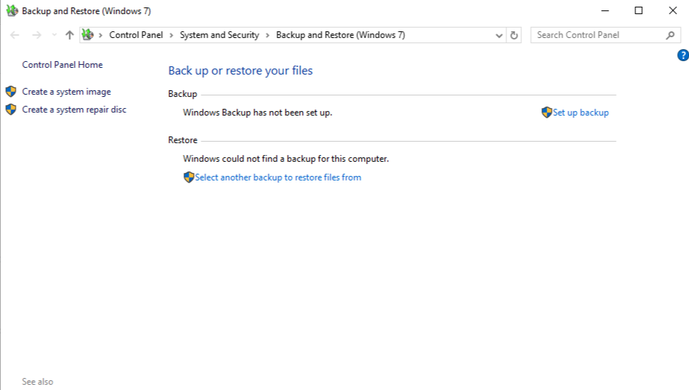Refresh the Control Panel page
689x390 pixels.
[514, 35]
